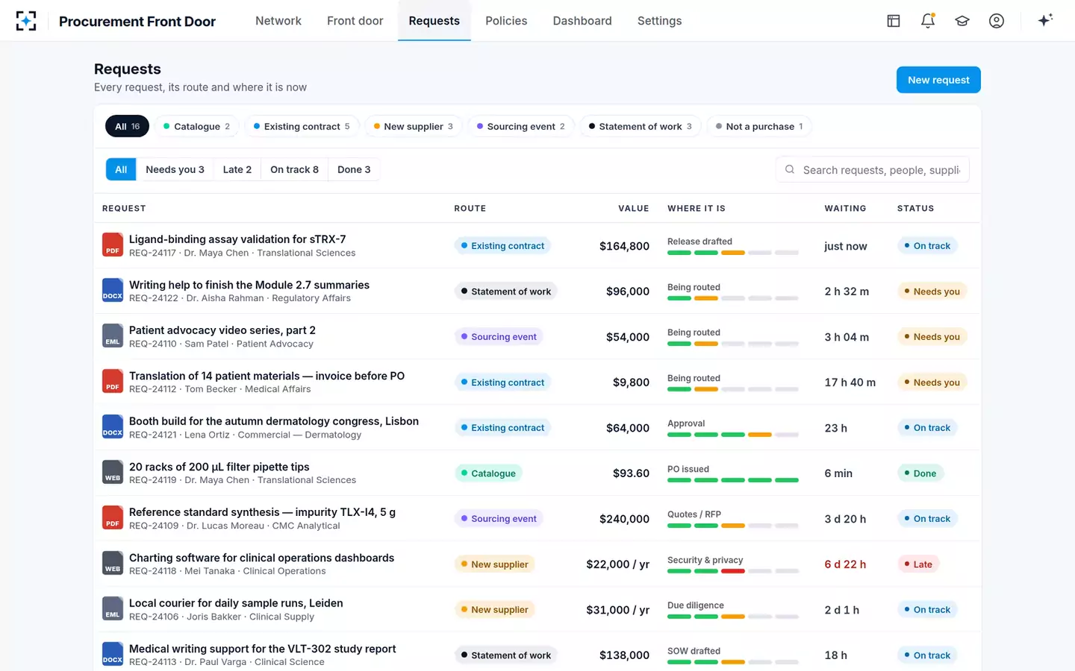
Task: Show the On track 8 requests
Action: [x=294, y=170]
